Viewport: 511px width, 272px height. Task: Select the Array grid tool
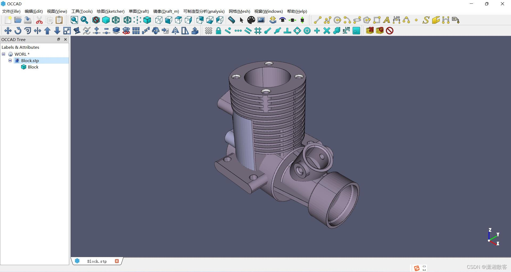(x=136, y=31)
